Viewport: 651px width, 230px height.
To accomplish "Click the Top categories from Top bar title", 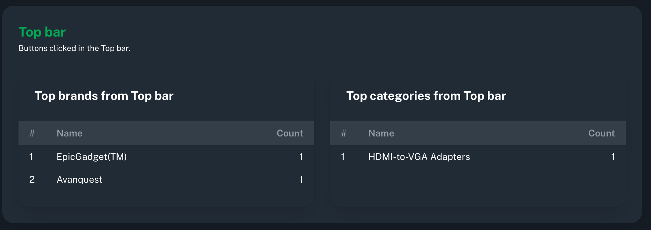I will 426,96.
